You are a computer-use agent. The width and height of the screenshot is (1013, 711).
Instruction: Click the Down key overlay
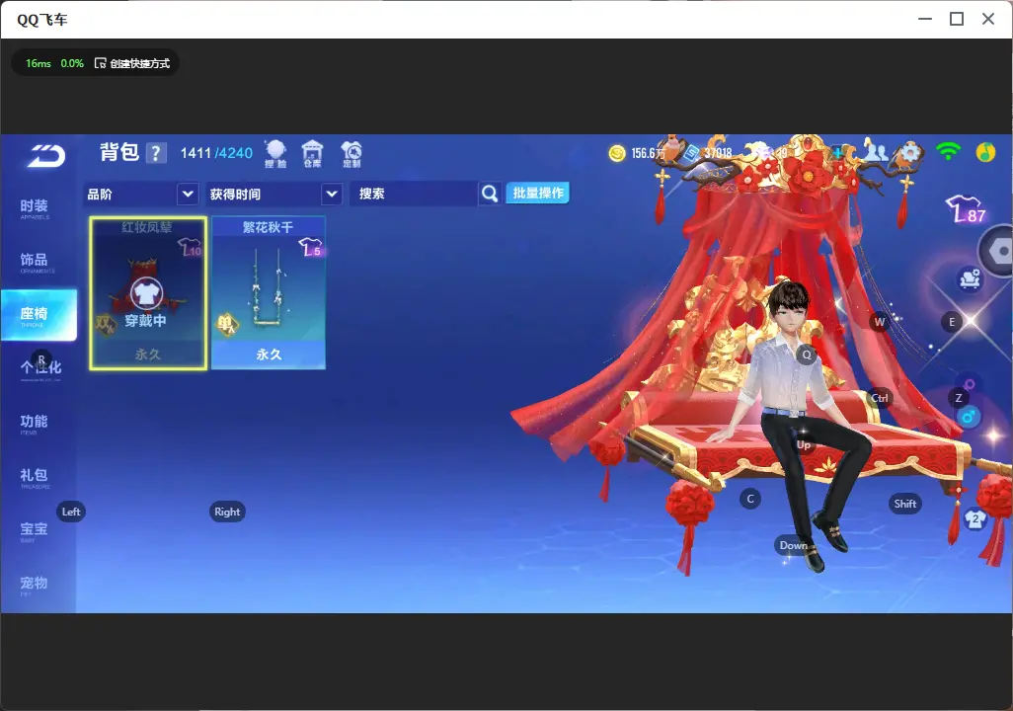(x=793, y=545)
